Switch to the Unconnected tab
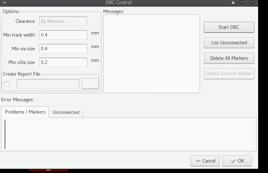The image size is (268, 173). (x=66, y=112)
